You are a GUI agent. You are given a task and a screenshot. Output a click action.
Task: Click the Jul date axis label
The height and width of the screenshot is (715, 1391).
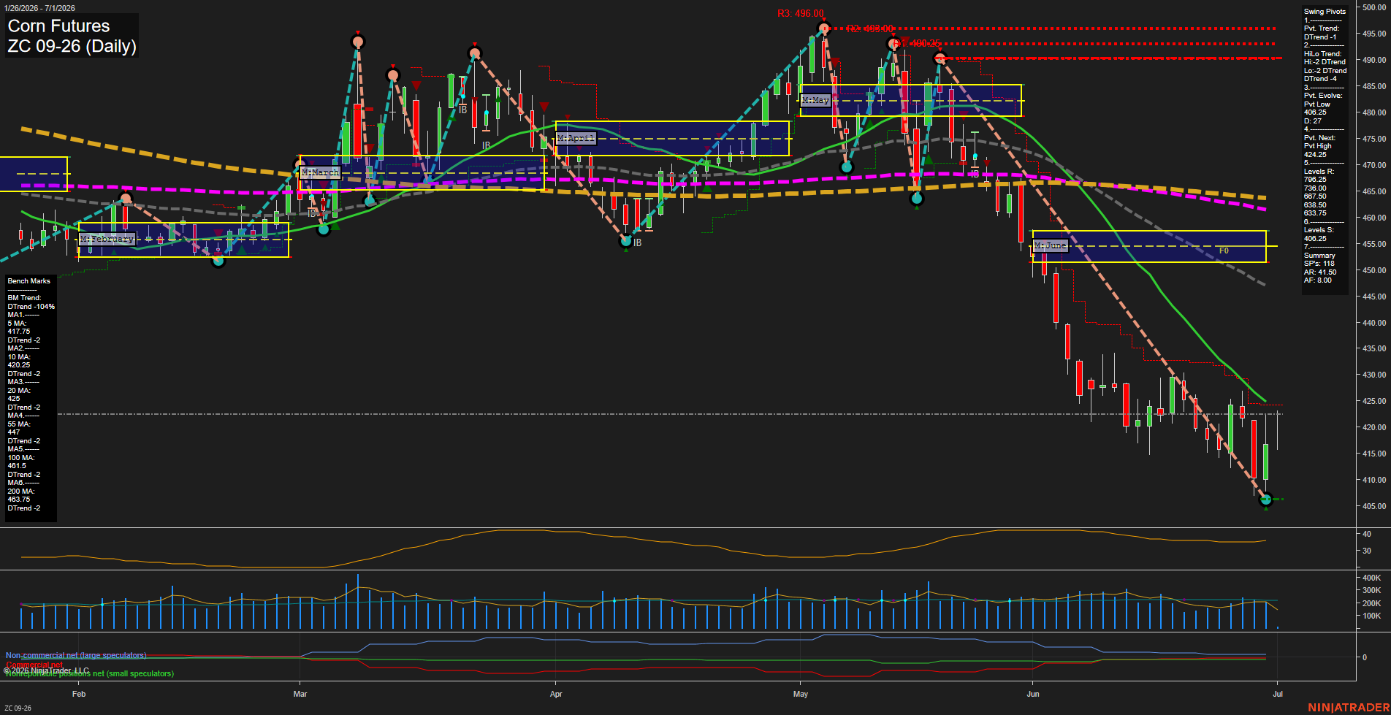1278,694
